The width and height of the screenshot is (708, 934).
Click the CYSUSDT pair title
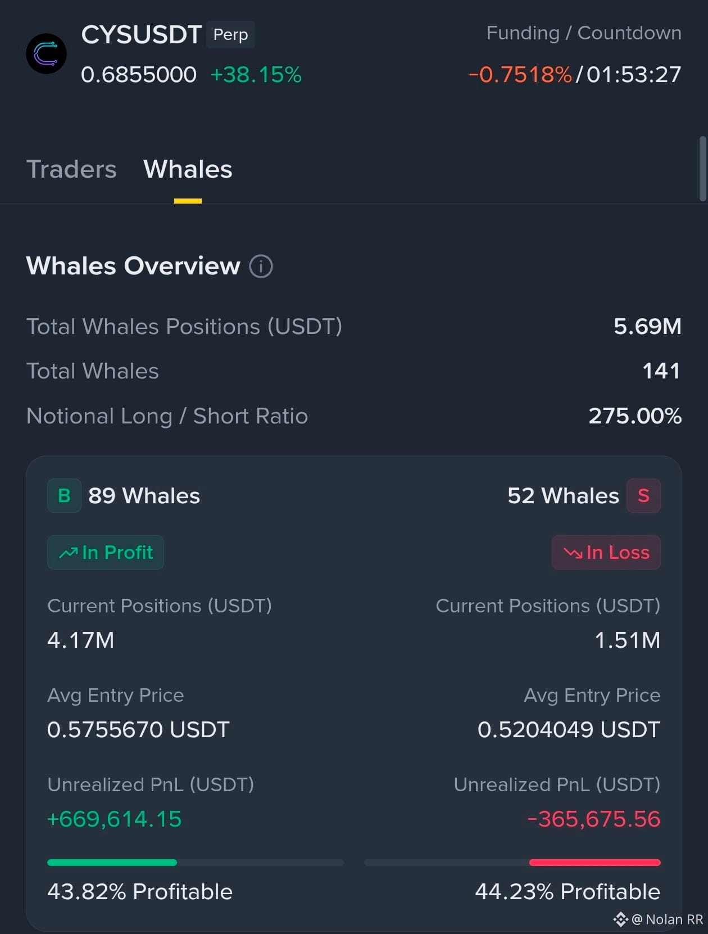pyautogui.click(x=142, y=35)
